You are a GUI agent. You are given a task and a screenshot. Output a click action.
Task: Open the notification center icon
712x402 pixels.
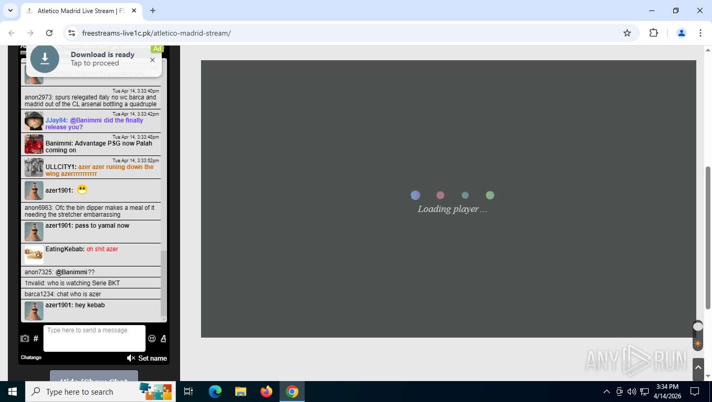(695, 392)
